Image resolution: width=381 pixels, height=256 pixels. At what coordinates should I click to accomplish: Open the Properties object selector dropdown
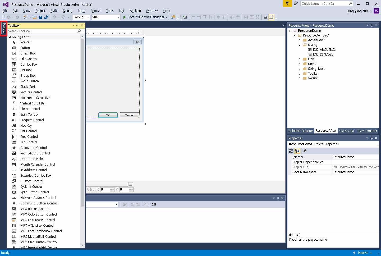click(x=377, y=144)
